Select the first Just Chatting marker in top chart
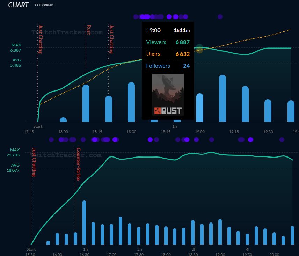 click(x=41, y=39)
